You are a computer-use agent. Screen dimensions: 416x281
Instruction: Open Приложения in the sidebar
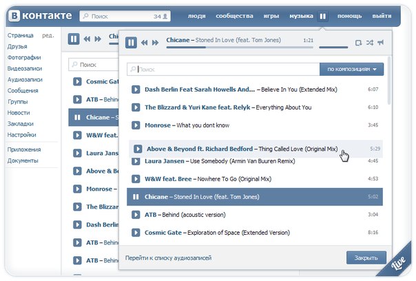click(24, 149)
